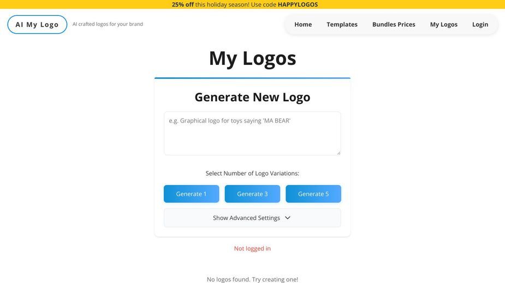
Task: Click the red Not logged in message
Action: (252, 248)
